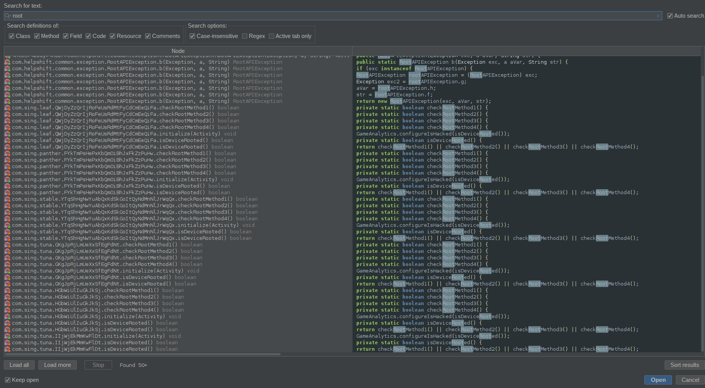Enable the Regex search option
Screen dimensions: 705x388
245,36
